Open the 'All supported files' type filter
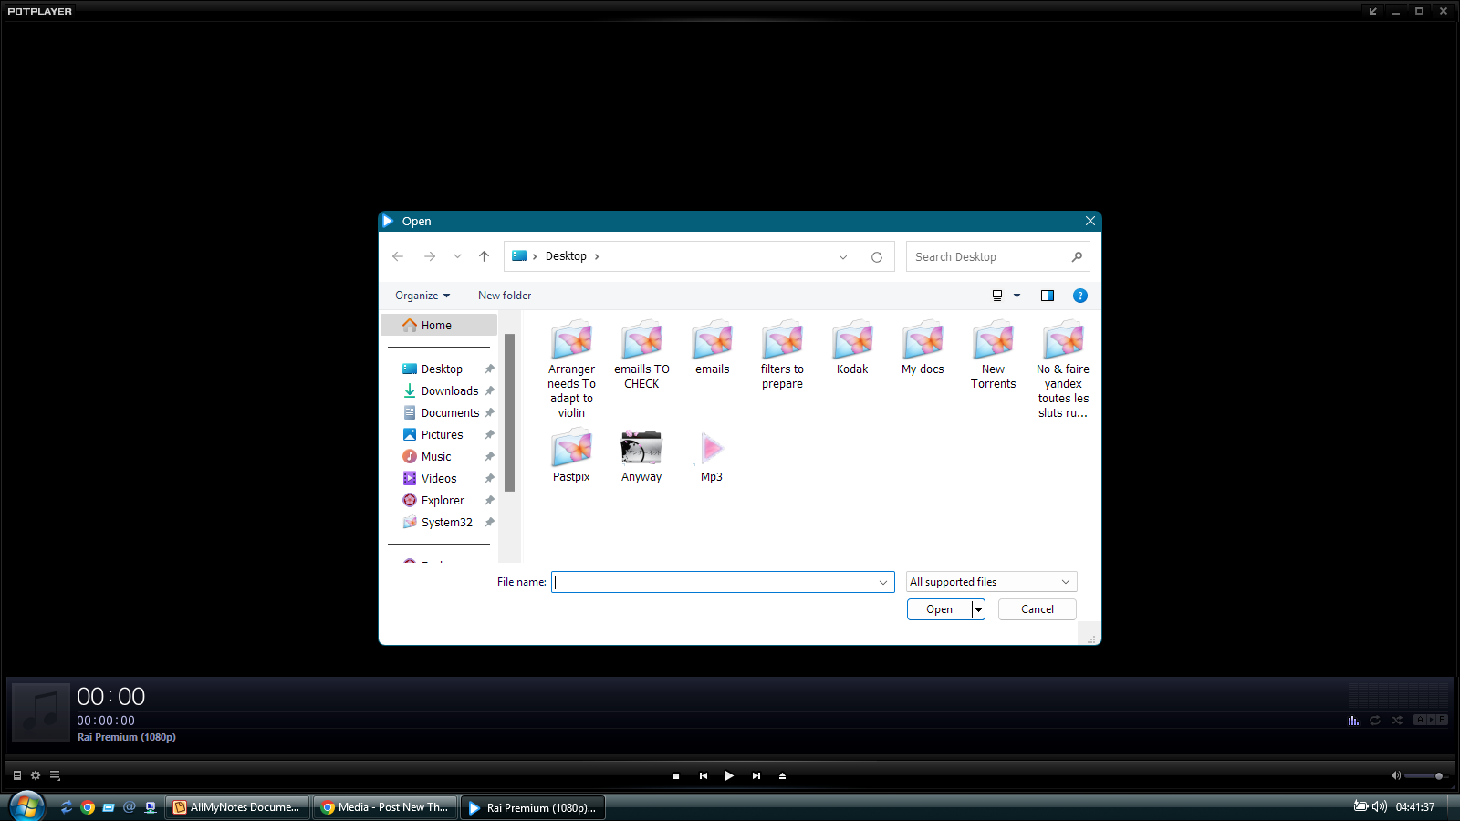 tap(992, 582)
